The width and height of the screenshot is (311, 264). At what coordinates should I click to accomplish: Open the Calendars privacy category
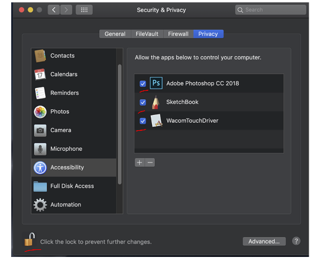[74, 74]
